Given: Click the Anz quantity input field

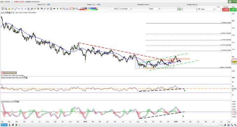Looking at the screenshot, I should coord(219,9).
